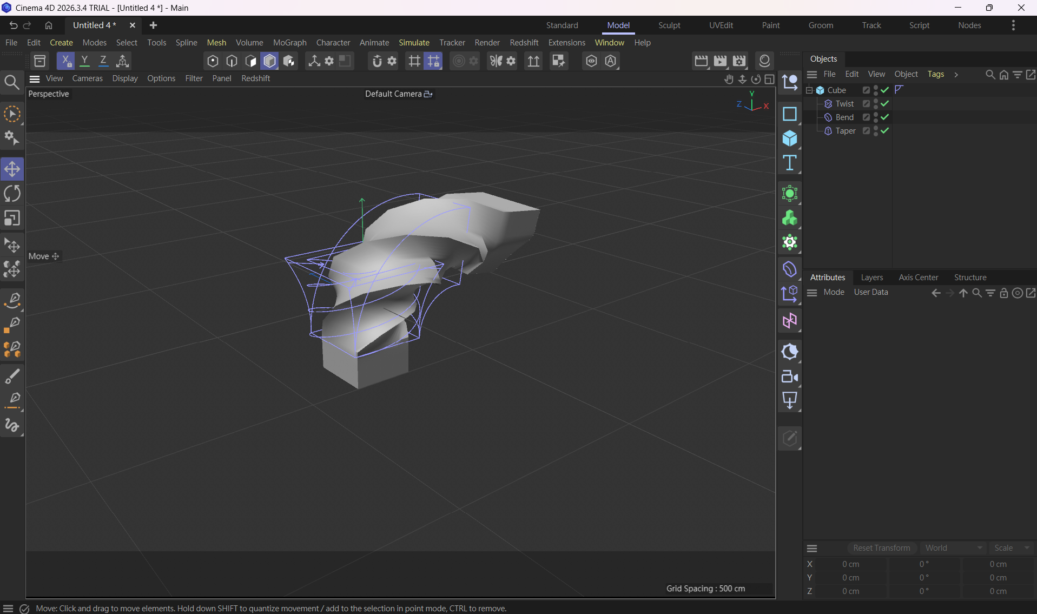Toggle Cube visibility dots
Image resolution: width=1037 pixels, height=614 pixels.
coord(876,90)
